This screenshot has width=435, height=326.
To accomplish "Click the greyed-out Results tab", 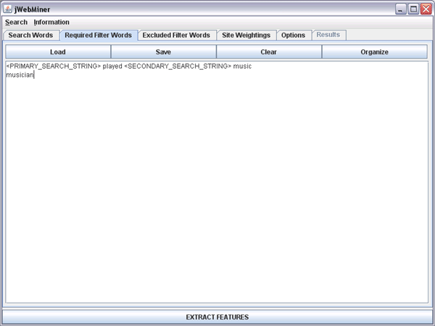I will coord(328,35).
